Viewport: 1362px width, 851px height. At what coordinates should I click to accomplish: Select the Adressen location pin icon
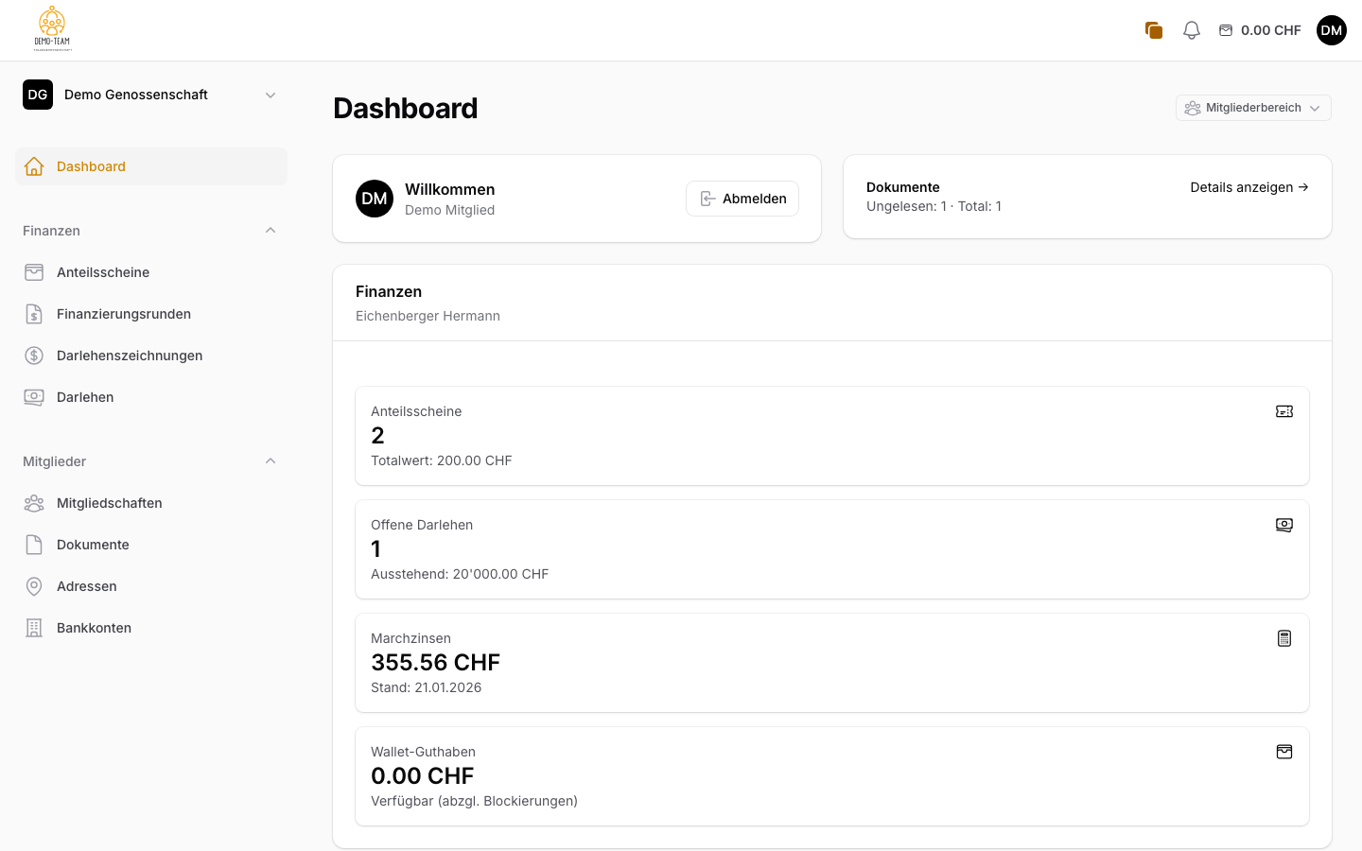coord(34,585)
